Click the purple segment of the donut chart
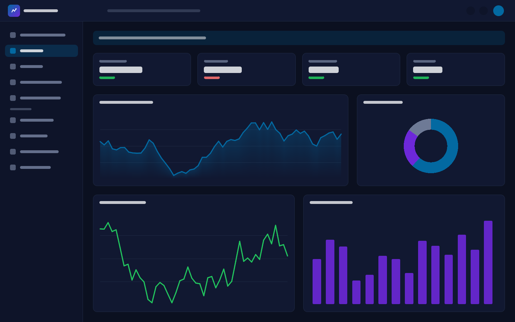 [411, 147]
